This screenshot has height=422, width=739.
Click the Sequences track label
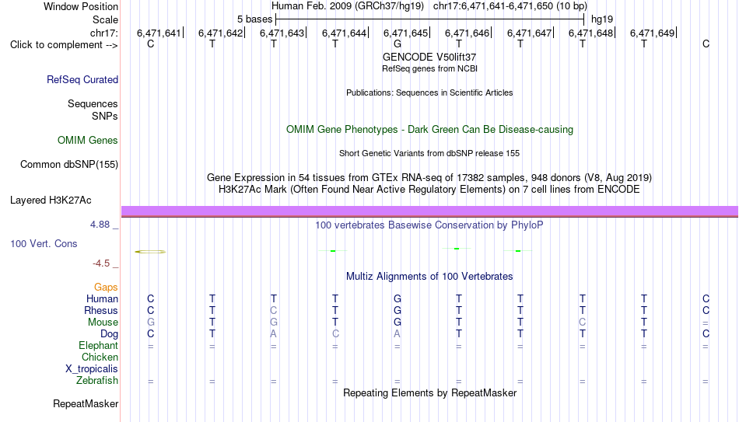[x=93, y=103]
